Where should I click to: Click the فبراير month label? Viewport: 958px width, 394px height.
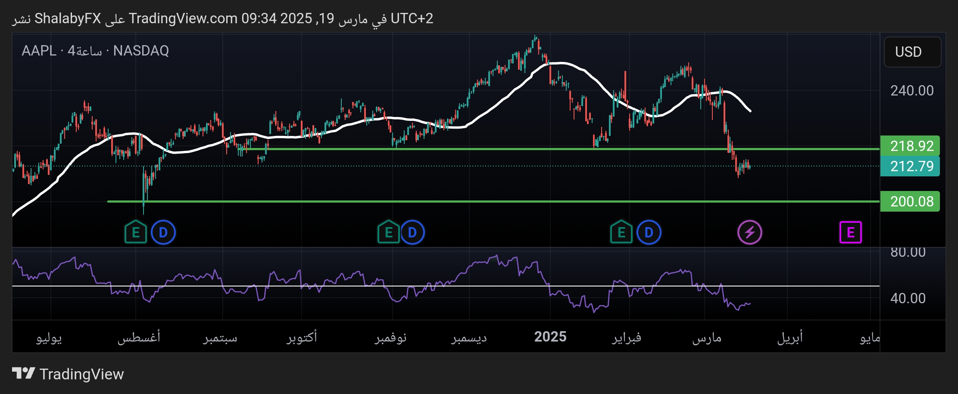pyautogui.click(x=627, y=338)
